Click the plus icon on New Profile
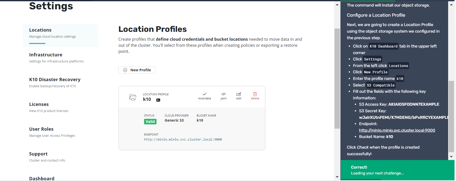 [125, 70]
